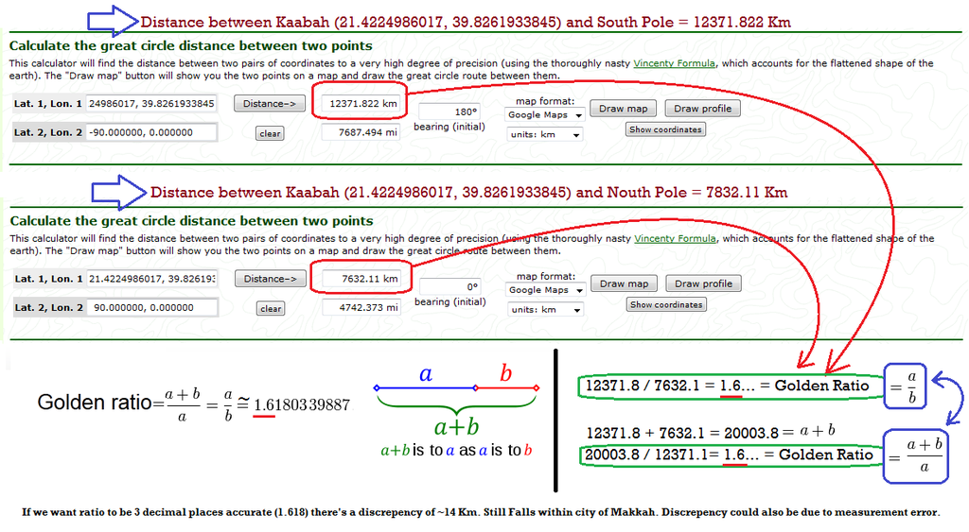Focus the Lat. 2 field containing -90.000000, 0.000000
This screenshot has height=532, width=969.
point(151,132)
